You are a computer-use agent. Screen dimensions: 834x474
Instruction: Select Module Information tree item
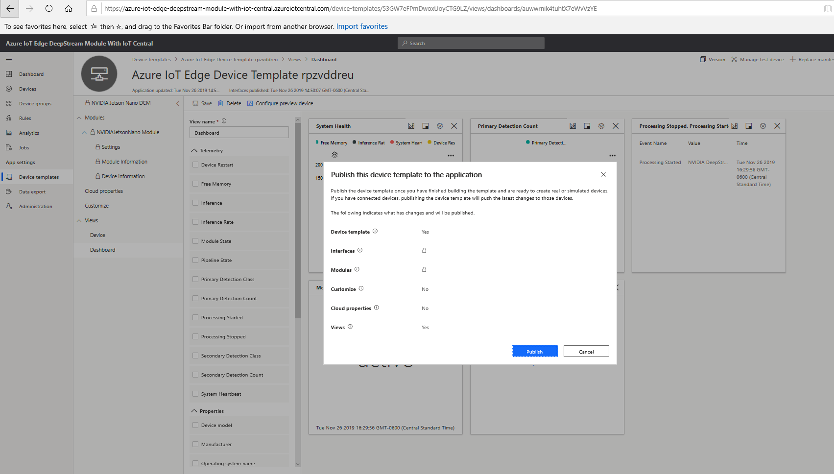point(124,162)
